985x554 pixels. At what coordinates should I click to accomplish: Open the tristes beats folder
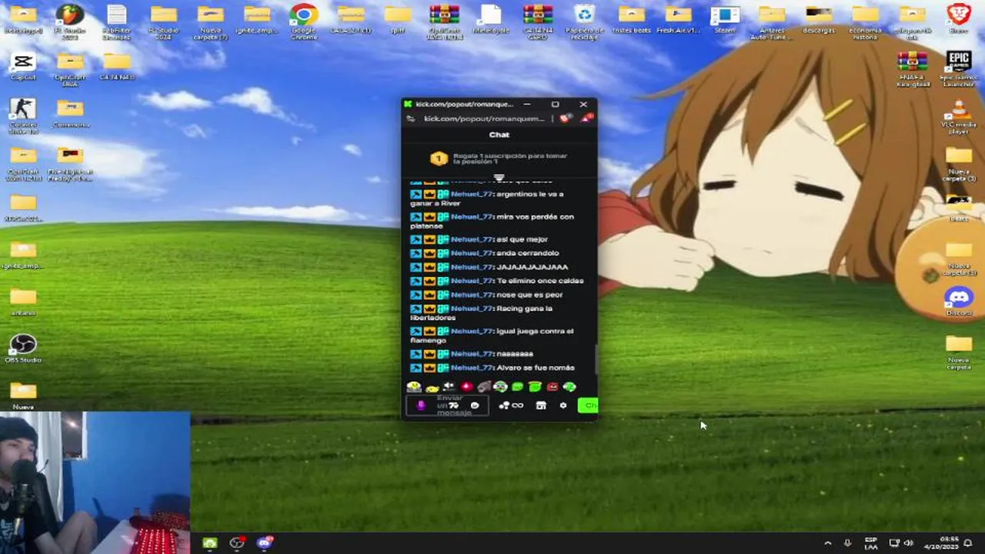pyautogui.click(x=631, y=19)
